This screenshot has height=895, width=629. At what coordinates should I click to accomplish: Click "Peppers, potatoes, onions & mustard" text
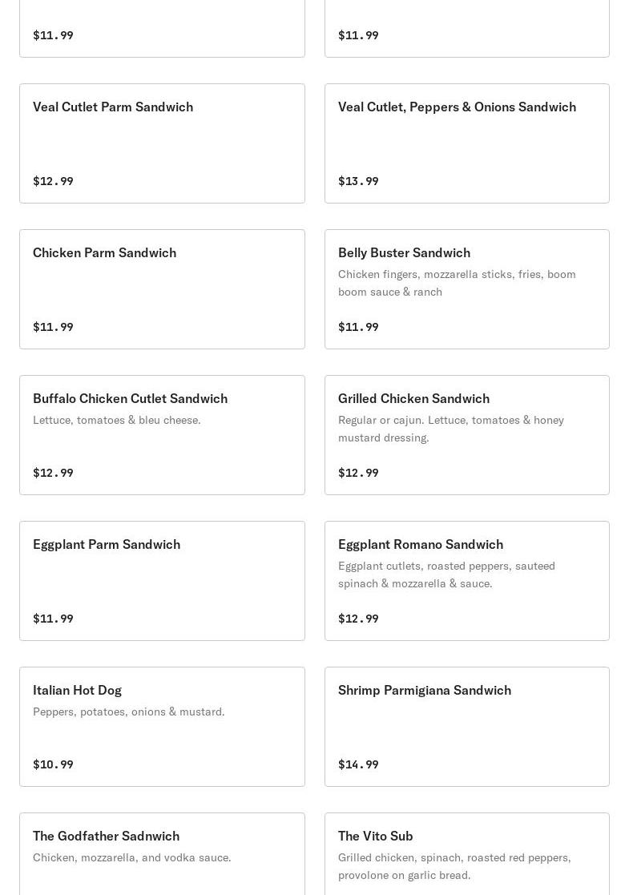pyautogui.click(x=129, y=712)
